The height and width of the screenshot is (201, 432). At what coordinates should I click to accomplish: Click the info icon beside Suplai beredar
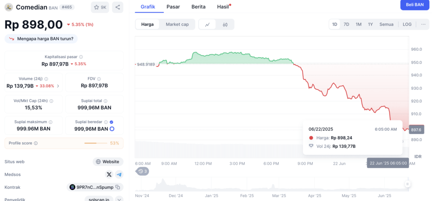[106, 122]
